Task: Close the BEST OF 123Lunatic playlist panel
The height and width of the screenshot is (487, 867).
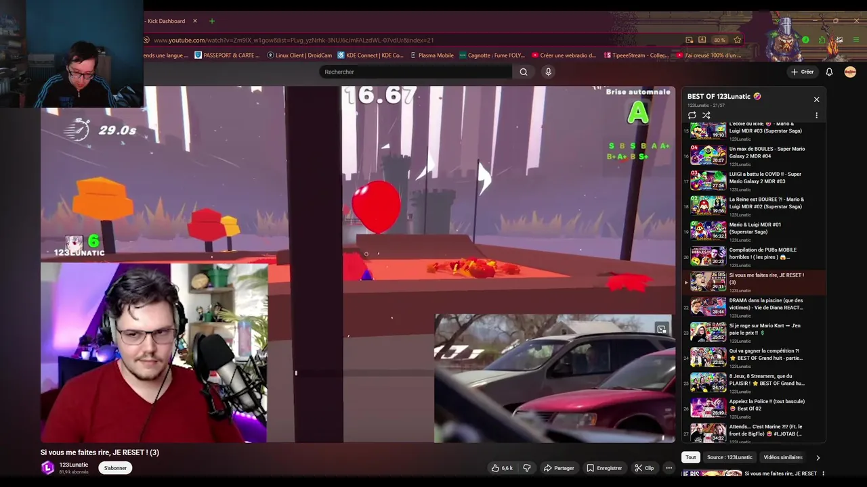Action: tap(816, 99)
